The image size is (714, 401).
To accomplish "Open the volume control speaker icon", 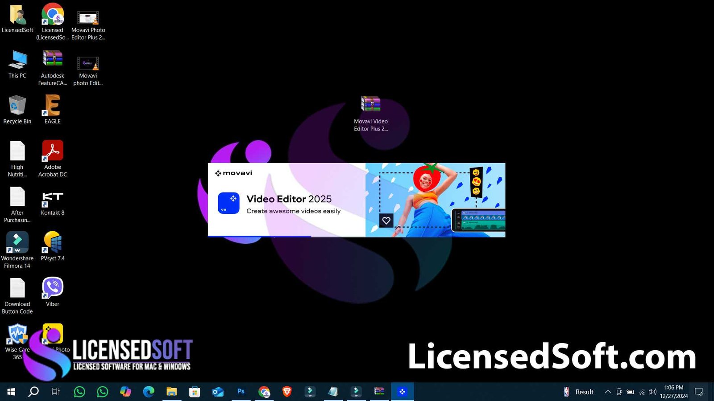I will tap(652, 392).
